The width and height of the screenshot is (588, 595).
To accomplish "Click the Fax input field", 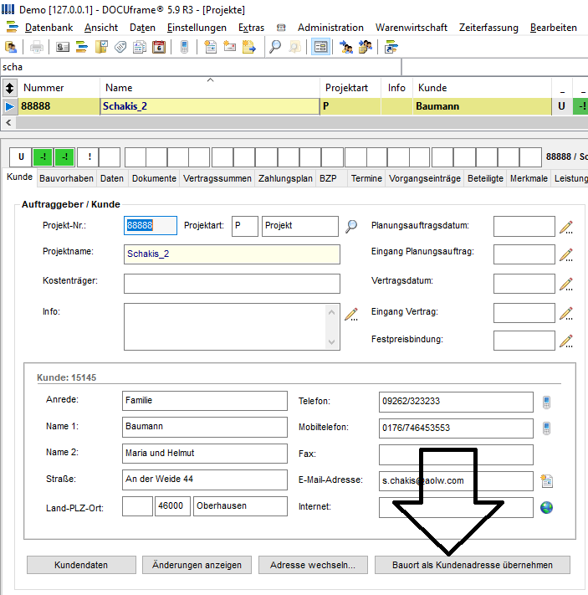I will [x=456, y=454].
